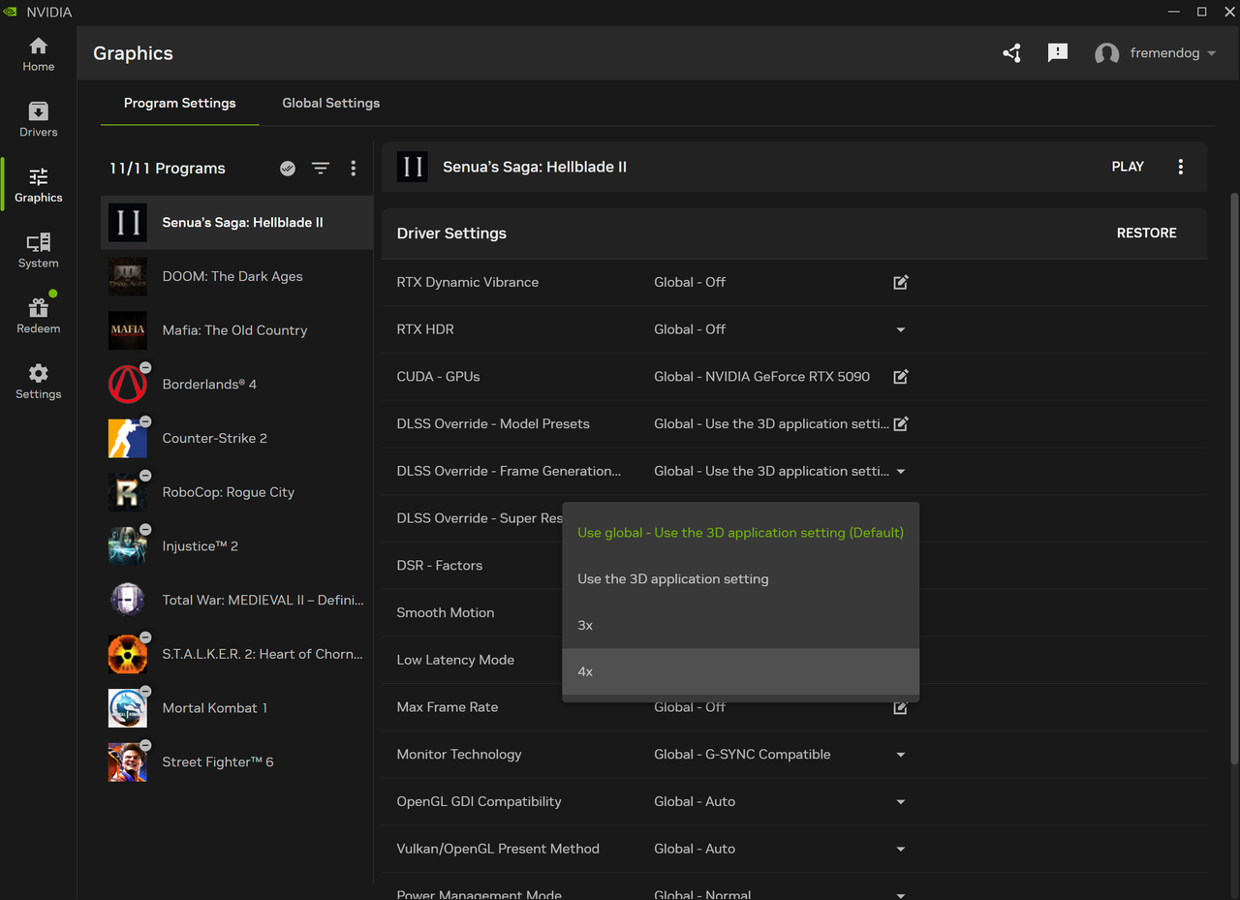Edit DLSS Override - Model Presets setting
The width and height of the screenshot is (1240, 900).
(901, 423)
